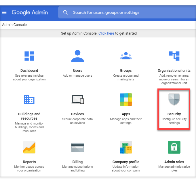Click 'Manage apps and their settings' description
Viewport: 196px width, 183px height.
click(126, 121)
